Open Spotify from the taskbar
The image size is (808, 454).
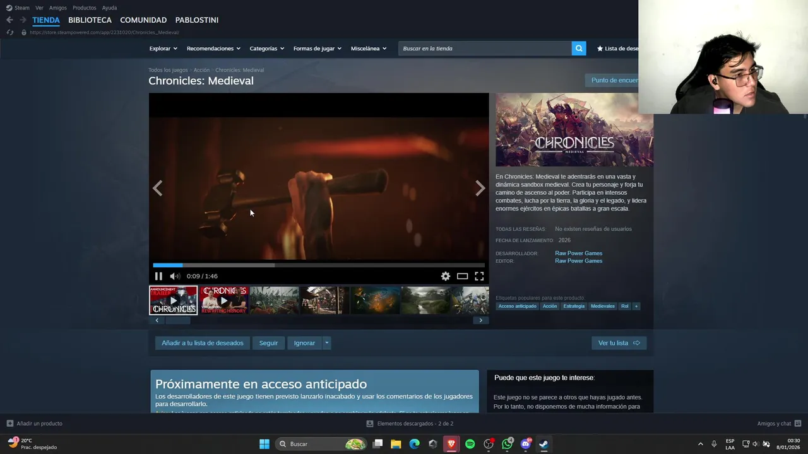470,444
